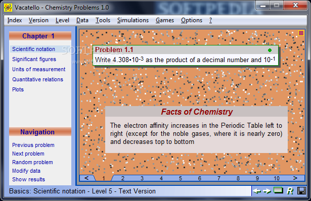This screenshot has width=311, height=201.
Task: Select problem tab 1
Action: pyautogui.click(x=104, y=178)
